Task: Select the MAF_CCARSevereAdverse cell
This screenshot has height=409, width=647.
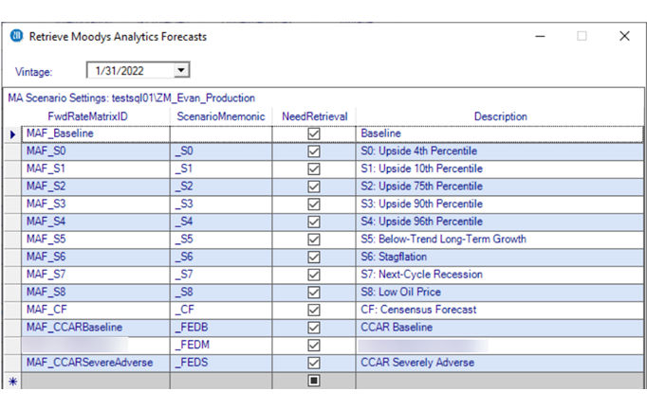Action: pyautogui.click(x=95, y=363)
